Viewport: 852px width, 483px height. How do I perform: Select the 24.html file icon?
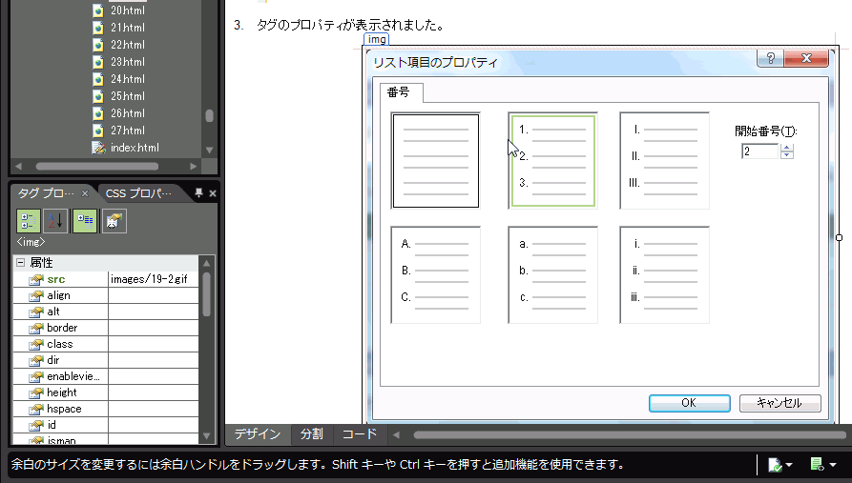pos(98,79)
